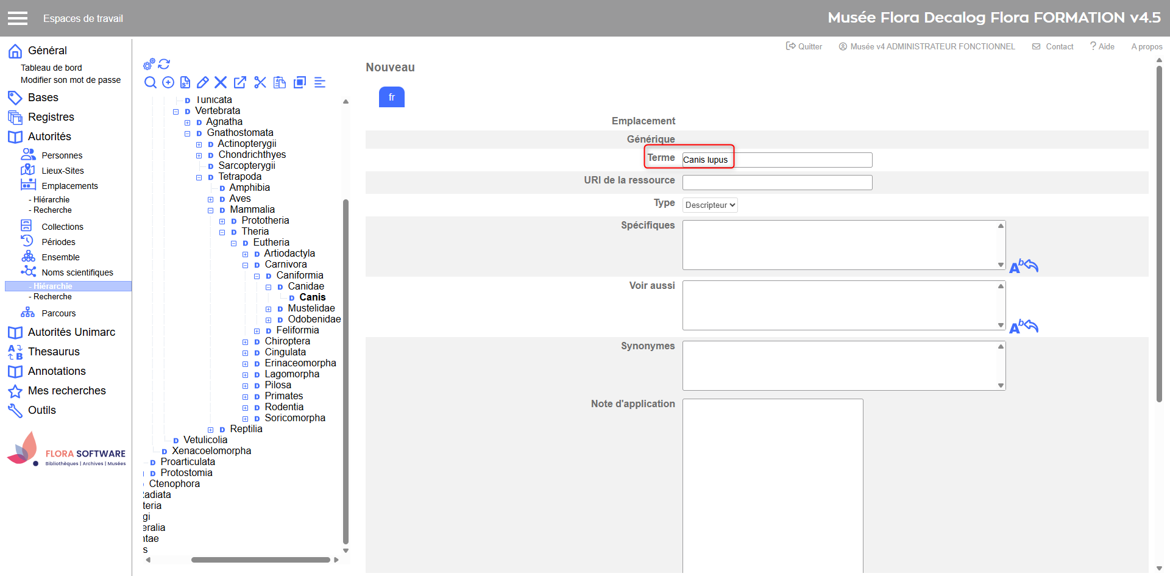Image resolution: width=1170 pixels, height=576 pixels.
Task: Expand the Reptilia tree node
Action: pyautogui.click(x=211, y=430)
